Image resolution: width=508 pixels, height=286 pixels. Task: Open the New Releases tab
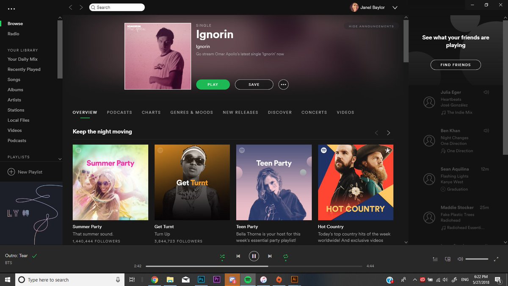[240, 112]
